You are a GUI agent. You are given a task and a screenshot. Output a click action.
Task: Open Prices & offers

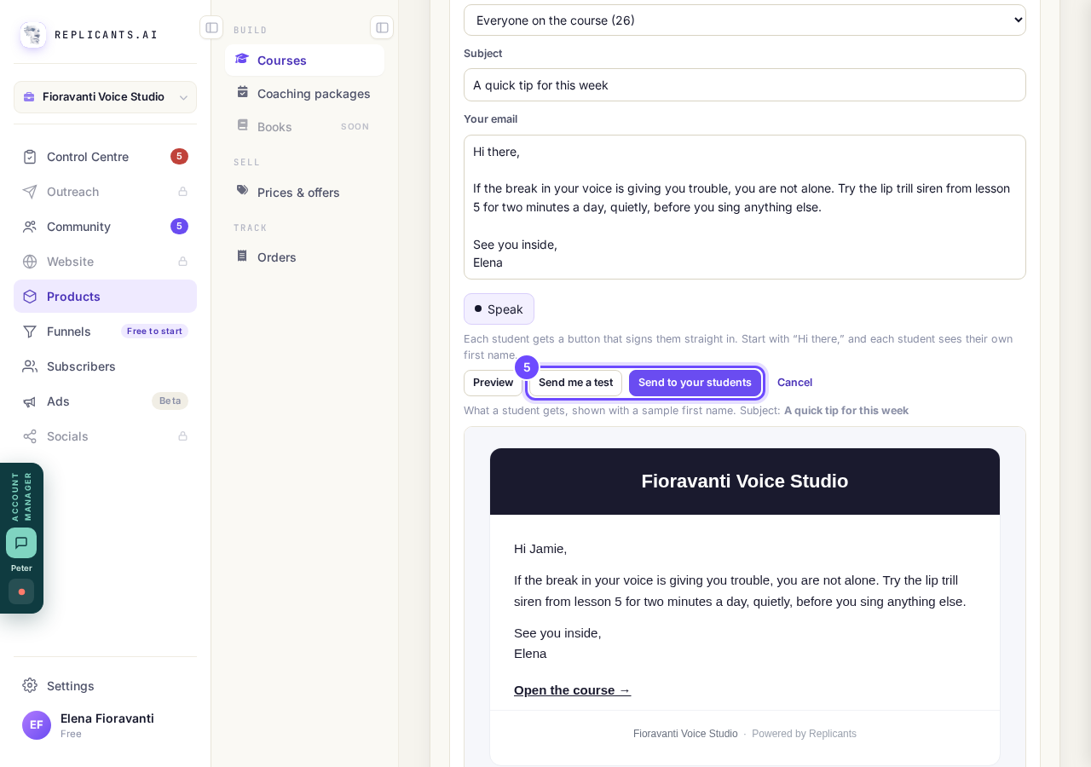[x=304, y=193]
